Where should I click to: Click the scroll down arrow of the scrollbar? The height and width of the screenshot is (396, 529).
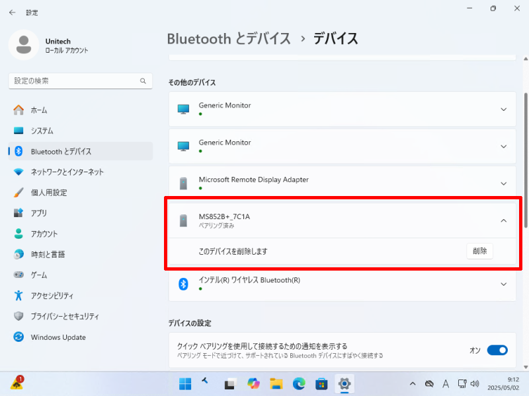tap(526, 367)
